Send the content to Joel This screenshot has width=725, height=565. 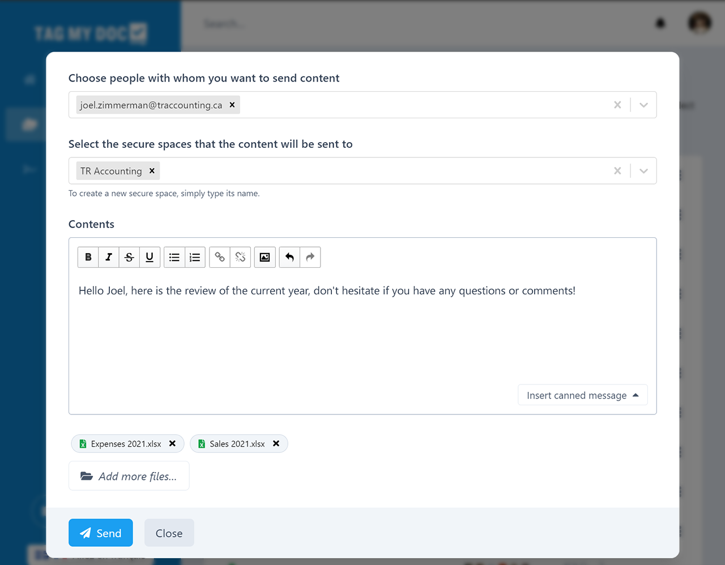pos(101,533)
